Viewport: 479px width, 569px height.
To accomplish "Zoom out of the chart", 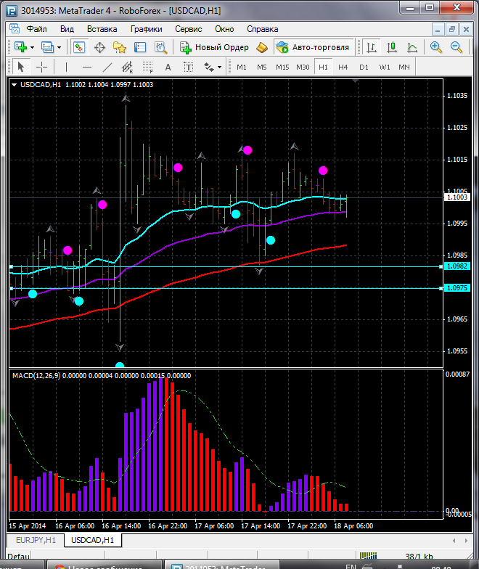I will [x=457, y=47].
